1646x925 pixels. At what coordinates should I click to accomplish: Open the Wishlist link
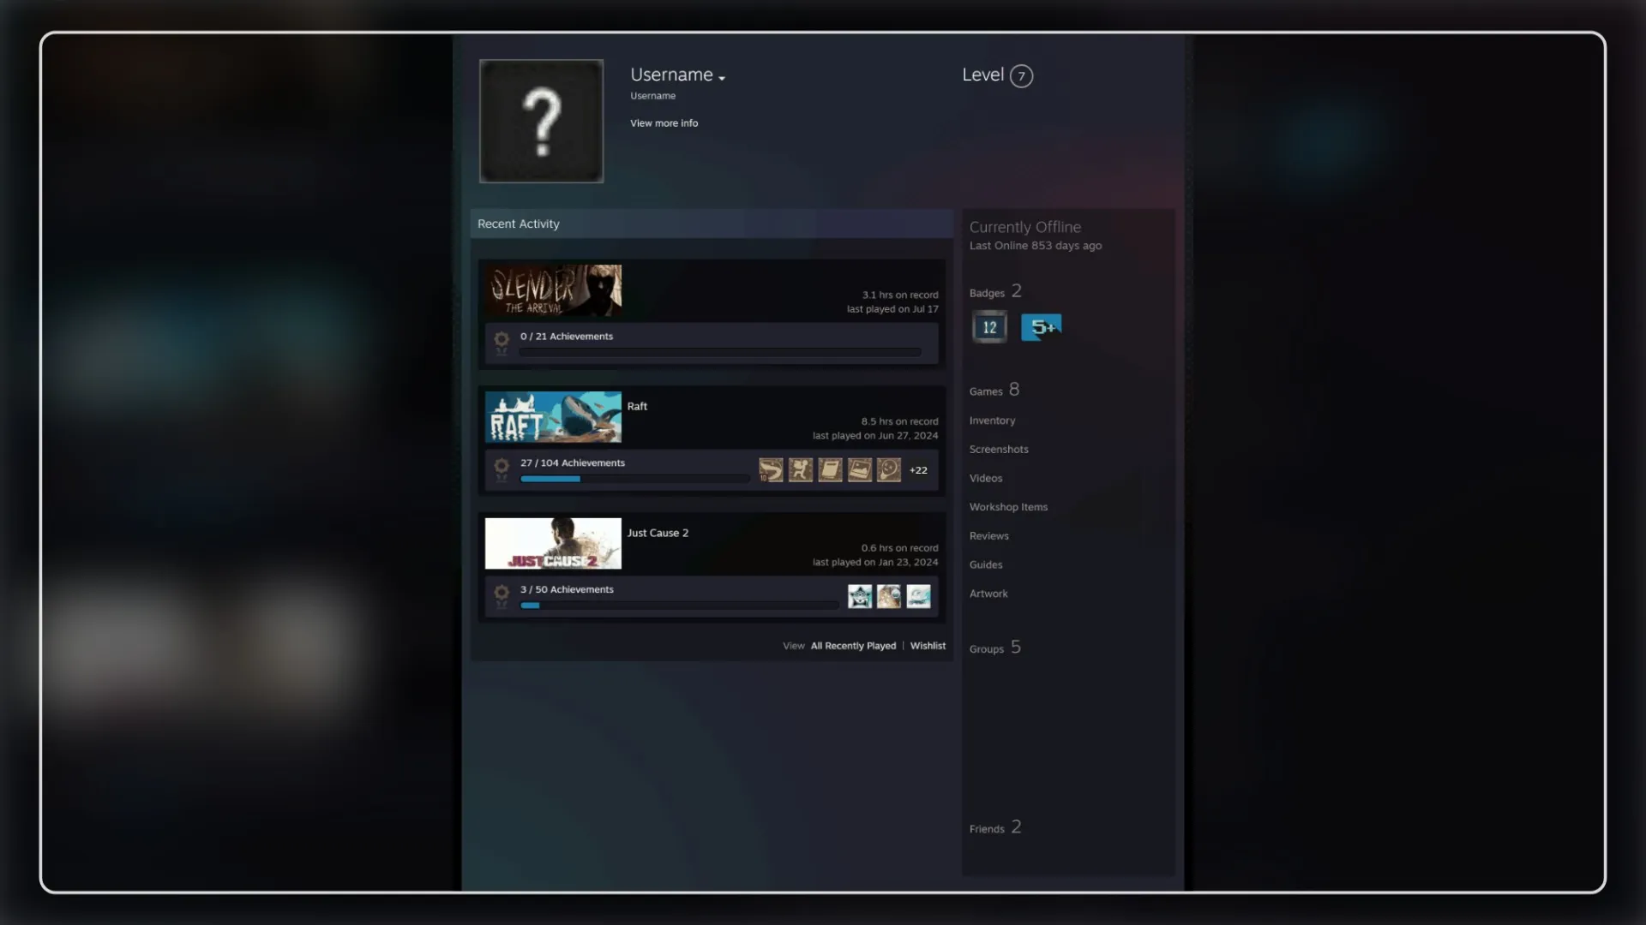(928, 646)
